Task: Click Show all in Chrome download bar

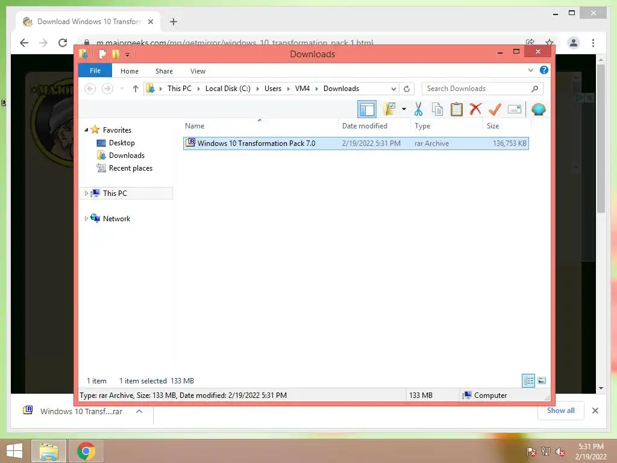Action: pos(561,411)
